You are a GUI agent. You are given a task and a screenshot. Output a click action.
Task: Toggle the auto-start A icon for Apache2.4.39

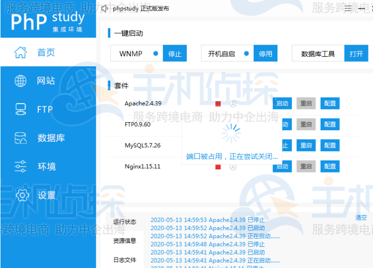pyautogui.click(x=233, y=104)
